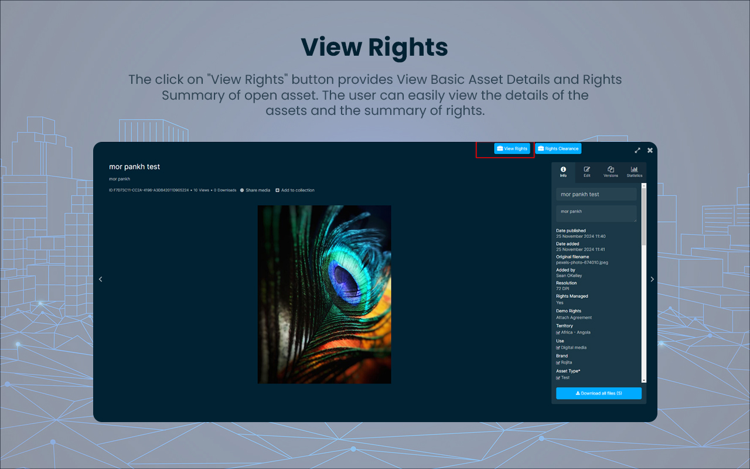This screenshot has height=469, width=750.
Task: Expand the asset viewer to fullscreen
Action: click(x=637, y=151)
